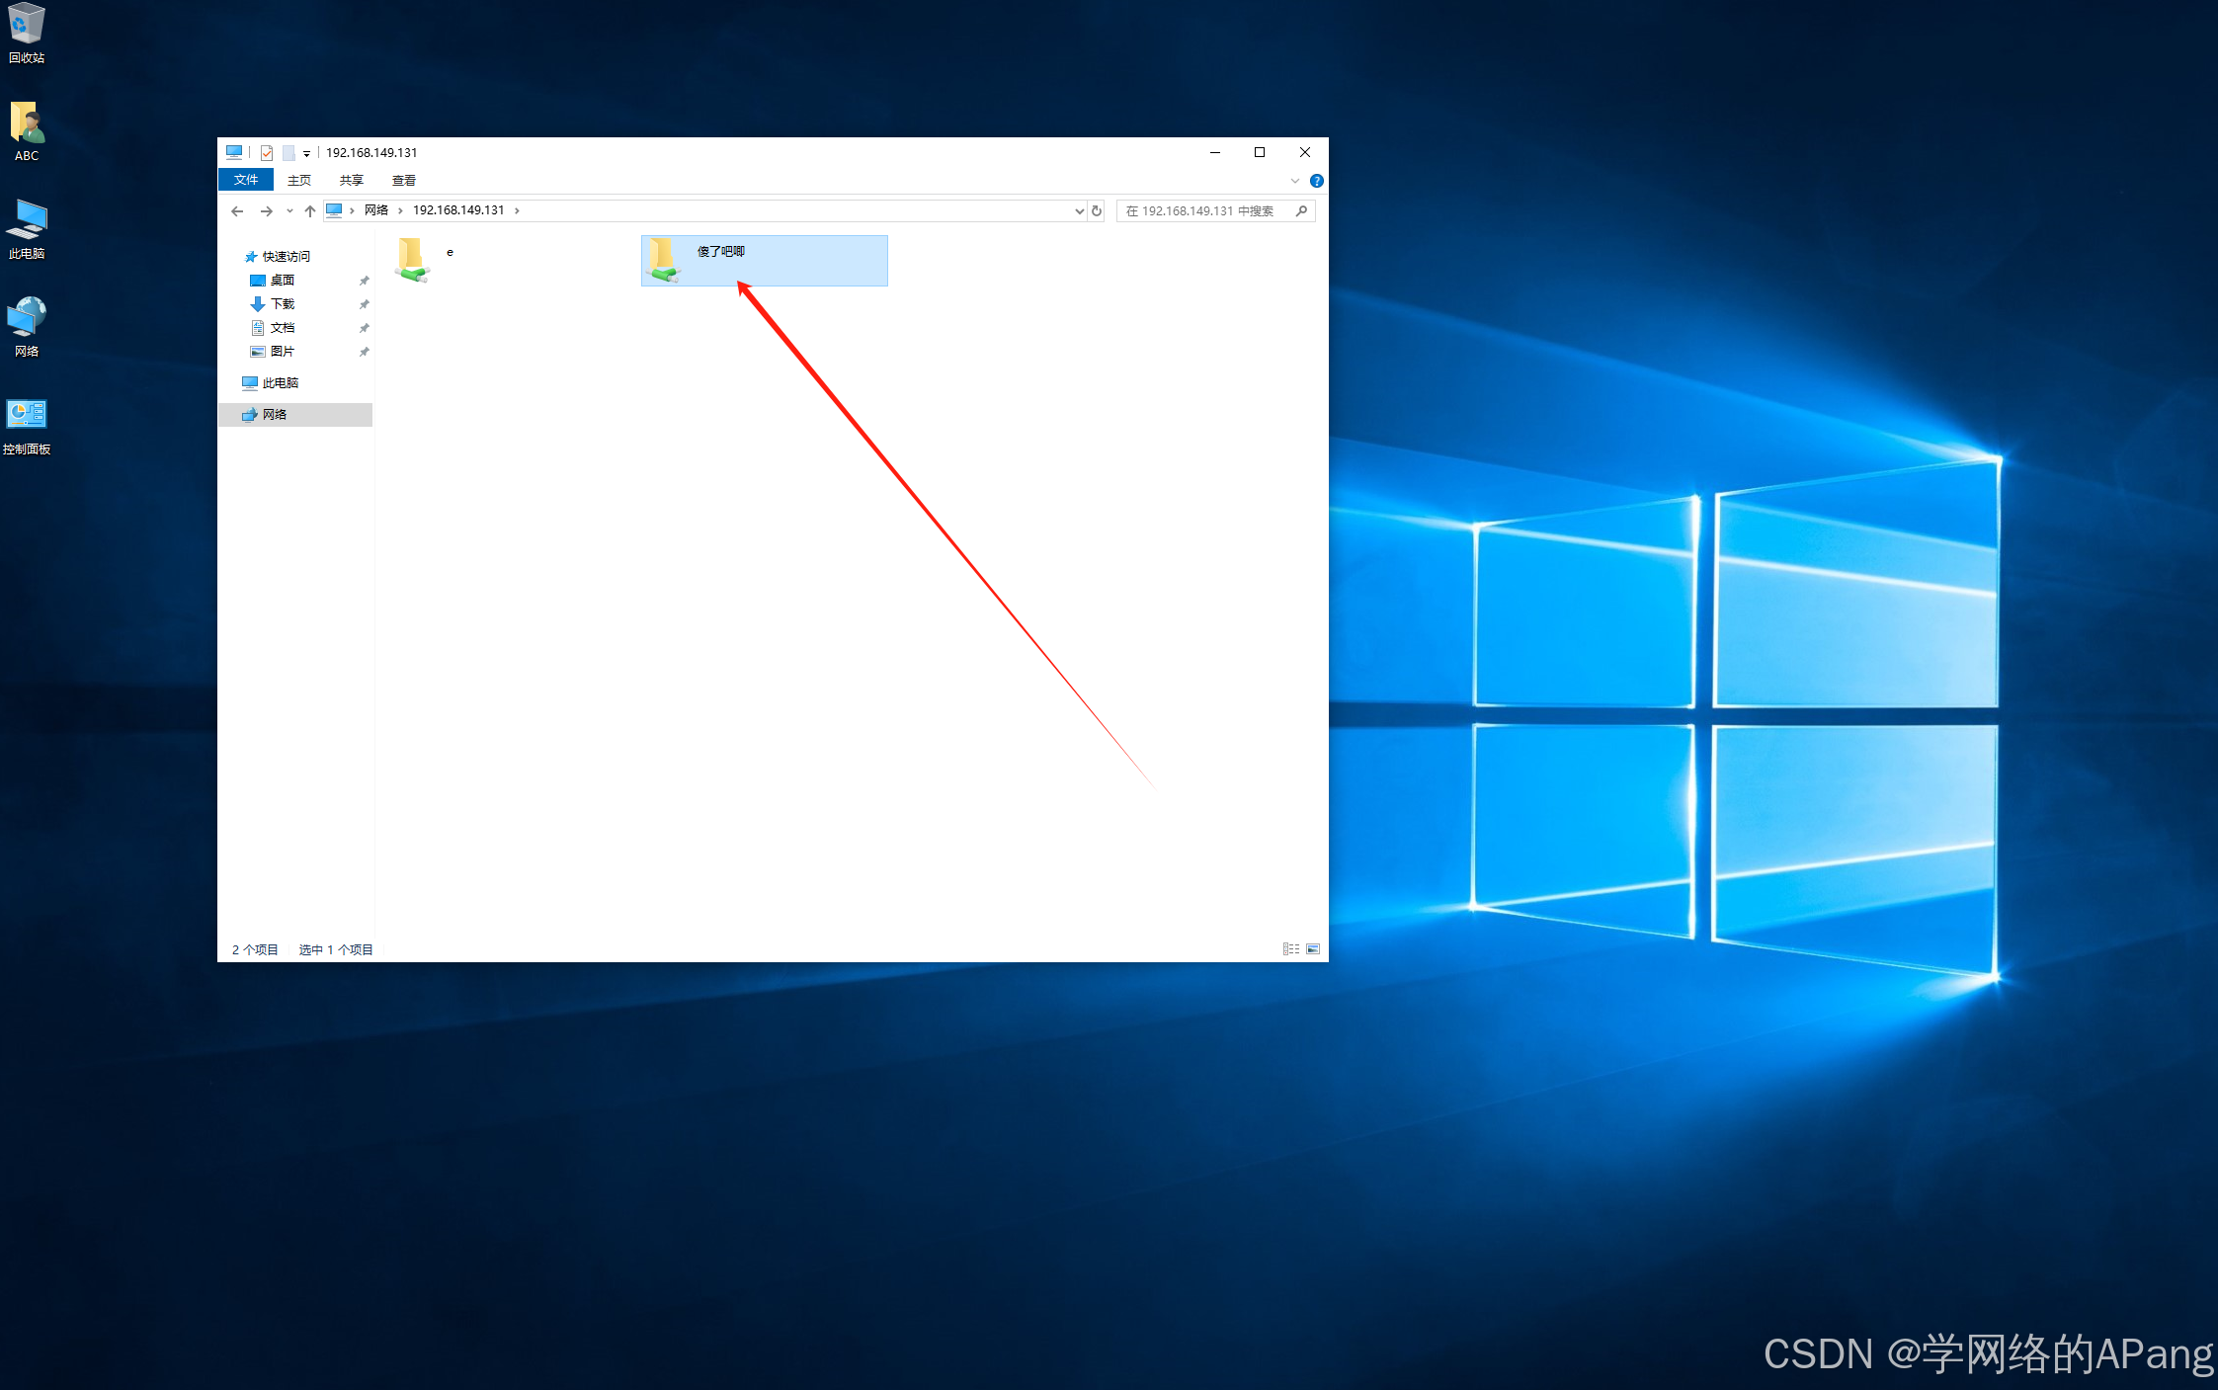Click the Up one level arrow
2218x1390 pixels.
(x=310, y=210)
